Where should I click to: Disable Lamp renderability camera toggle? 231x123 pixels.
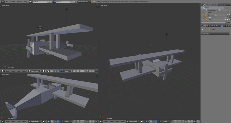point(230,20)
